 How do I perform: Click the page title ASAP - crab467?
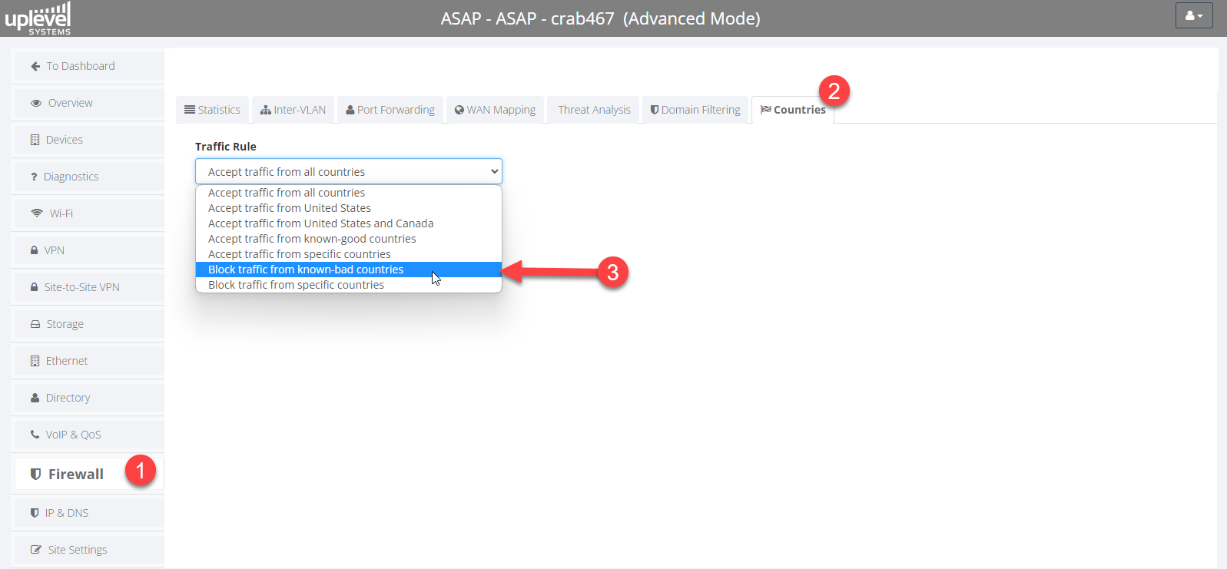click(x=600, y=18)
